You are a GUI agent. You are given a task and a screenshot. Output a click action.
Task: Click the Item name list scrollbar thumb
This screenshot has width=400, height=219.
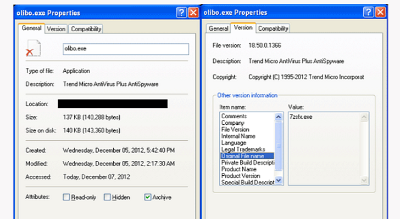[279, 146]
